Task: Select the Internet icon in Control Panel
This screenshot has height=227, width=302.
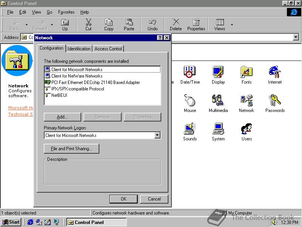Action: click(x=275, y=75)
